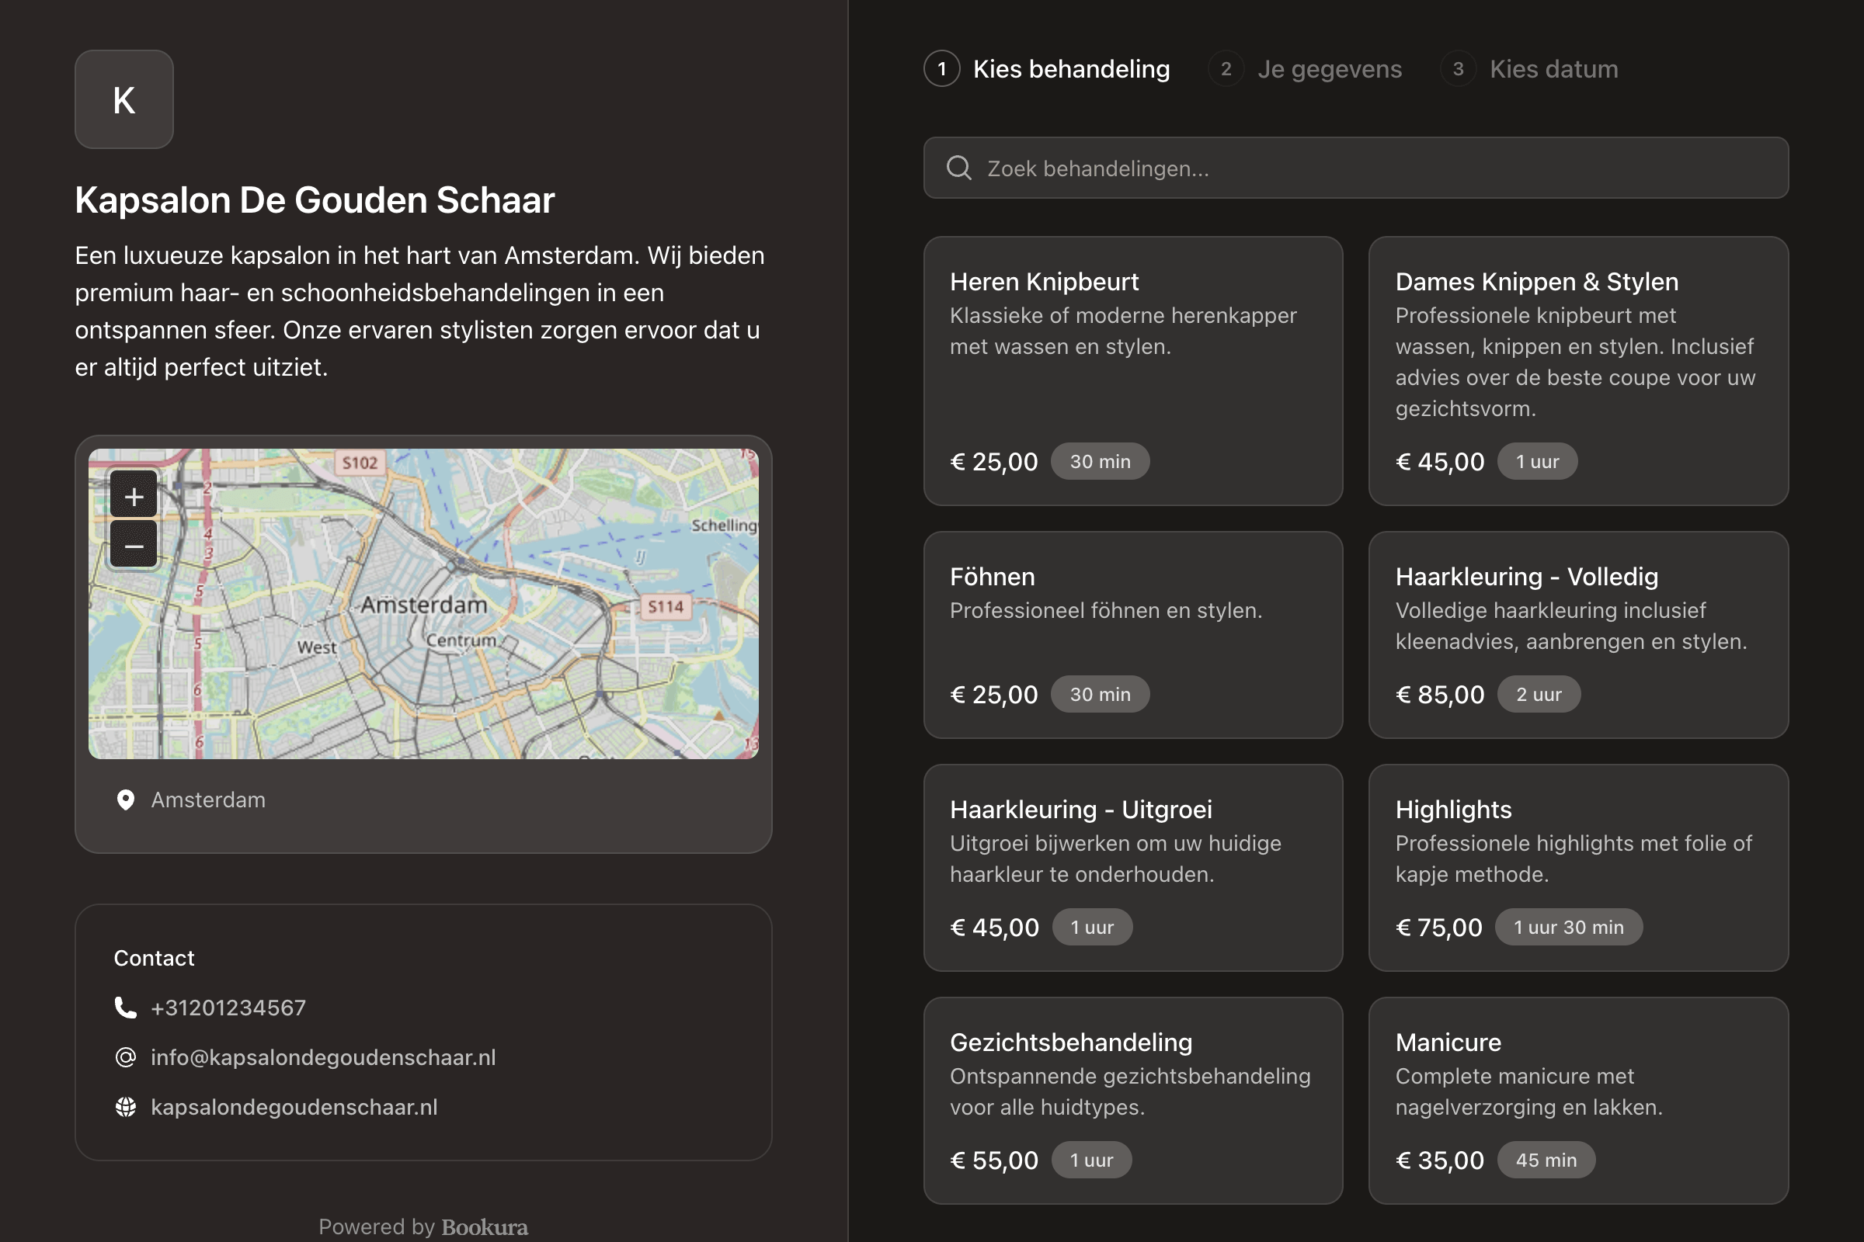This screenshot has width=1864, height=1242.
Task: Select the Manicure treatment card
Action: pos(1578,1100)
